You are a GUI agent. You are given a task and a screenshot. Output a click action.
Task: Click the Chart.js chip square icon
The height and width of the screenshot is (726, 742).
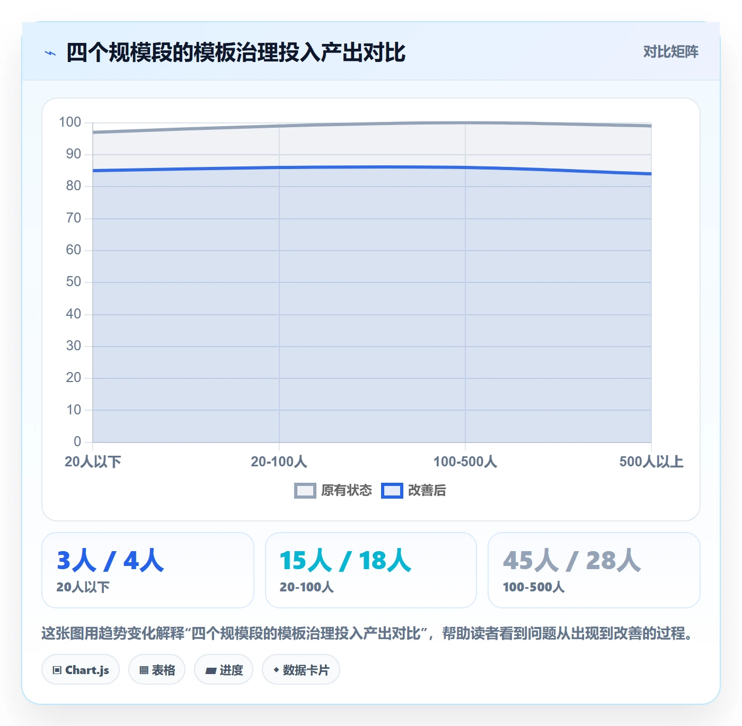[x=57, y=670]
